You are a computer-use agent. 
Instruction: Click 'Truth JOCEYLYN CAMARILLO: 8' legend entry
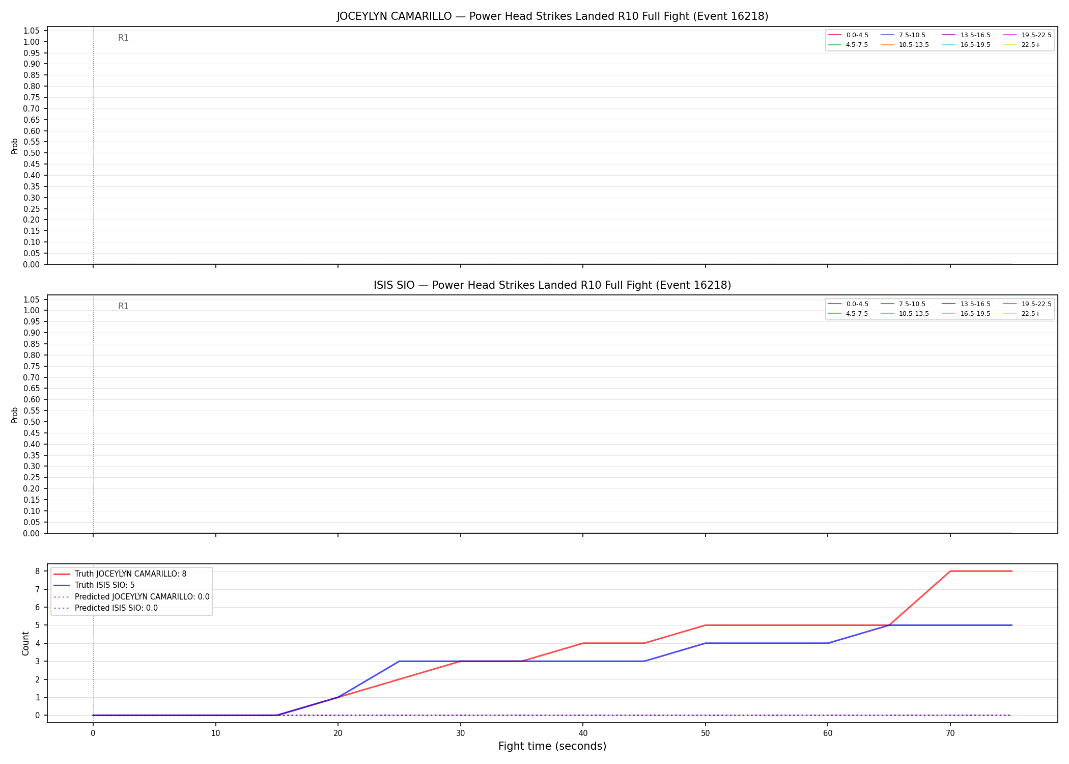120,574
